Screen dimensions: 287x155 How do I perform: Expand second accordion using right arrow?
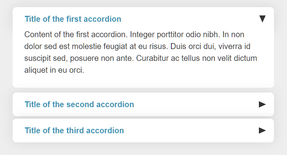point(262,104)
